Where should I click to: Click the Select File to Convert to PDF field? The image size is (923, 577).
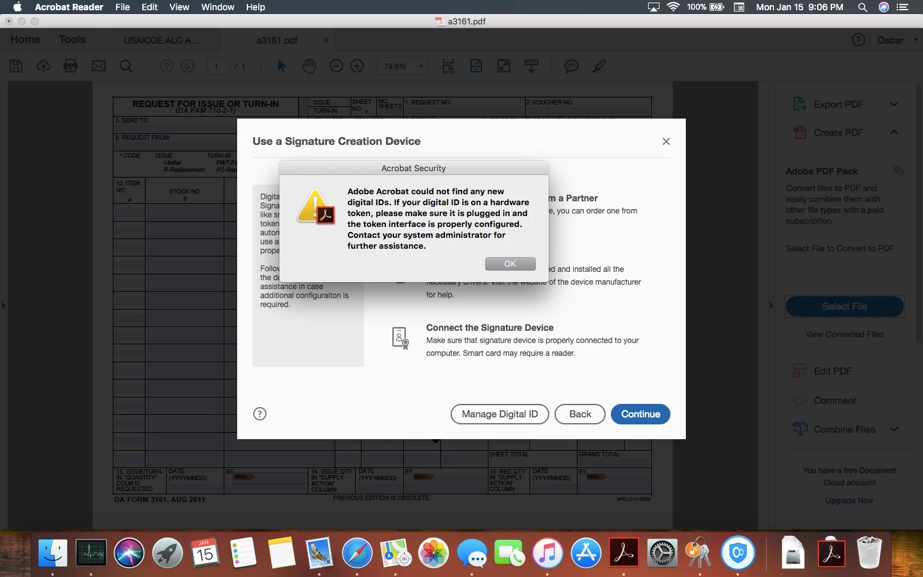point(845,267)
